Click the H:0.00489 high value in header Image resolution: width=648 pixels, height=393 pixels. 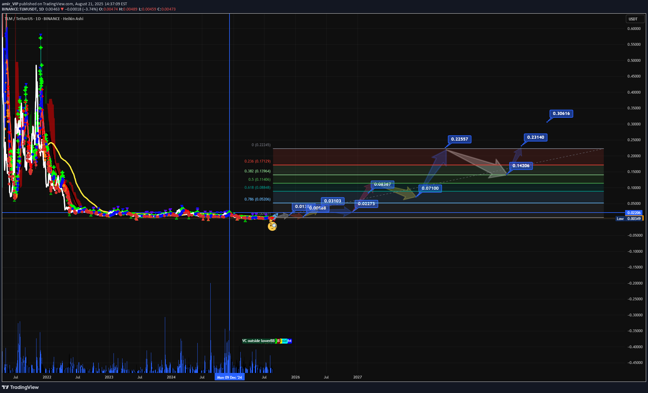tap(128, 9)
